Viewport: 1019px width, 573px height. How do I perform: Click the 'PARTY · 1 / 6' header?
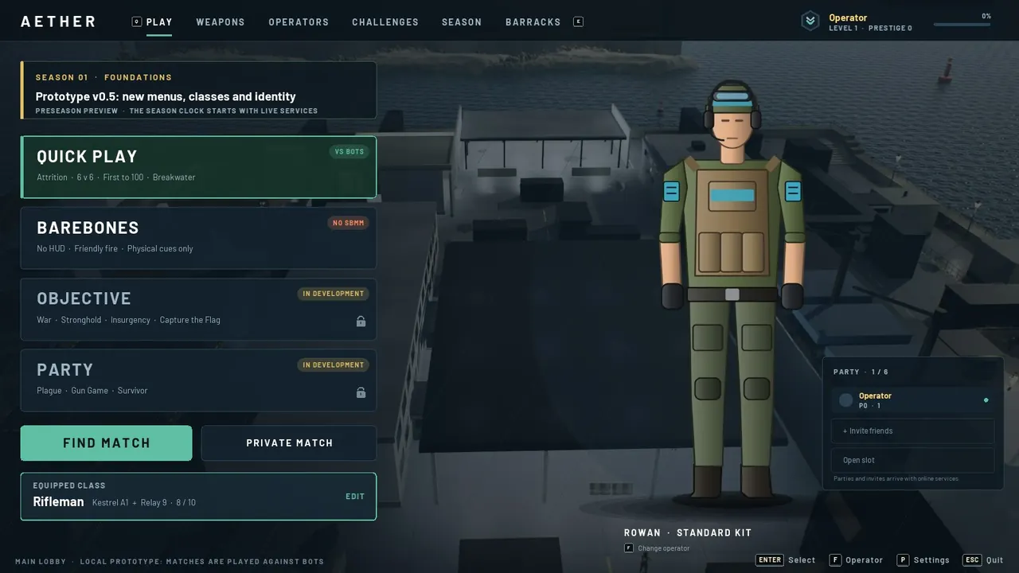click(x=861, y=372)
